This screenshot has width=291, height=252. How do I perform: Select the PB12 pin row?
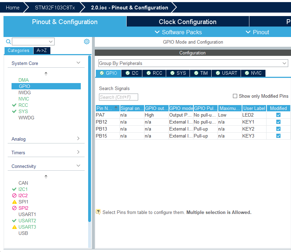click(x=193, y=122)
